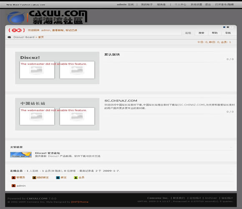Open the 搜索 navigation tab

tap(202, 33)
